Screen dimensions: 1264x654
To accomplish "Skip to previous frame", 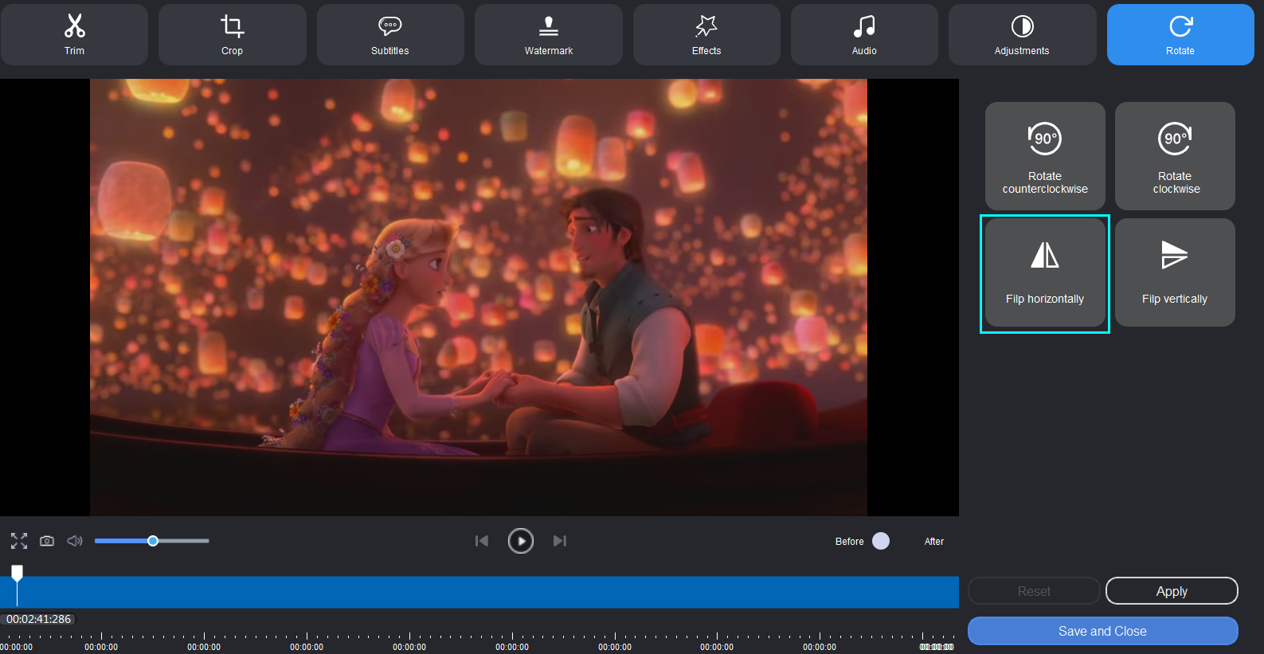I will pos(481,541).
